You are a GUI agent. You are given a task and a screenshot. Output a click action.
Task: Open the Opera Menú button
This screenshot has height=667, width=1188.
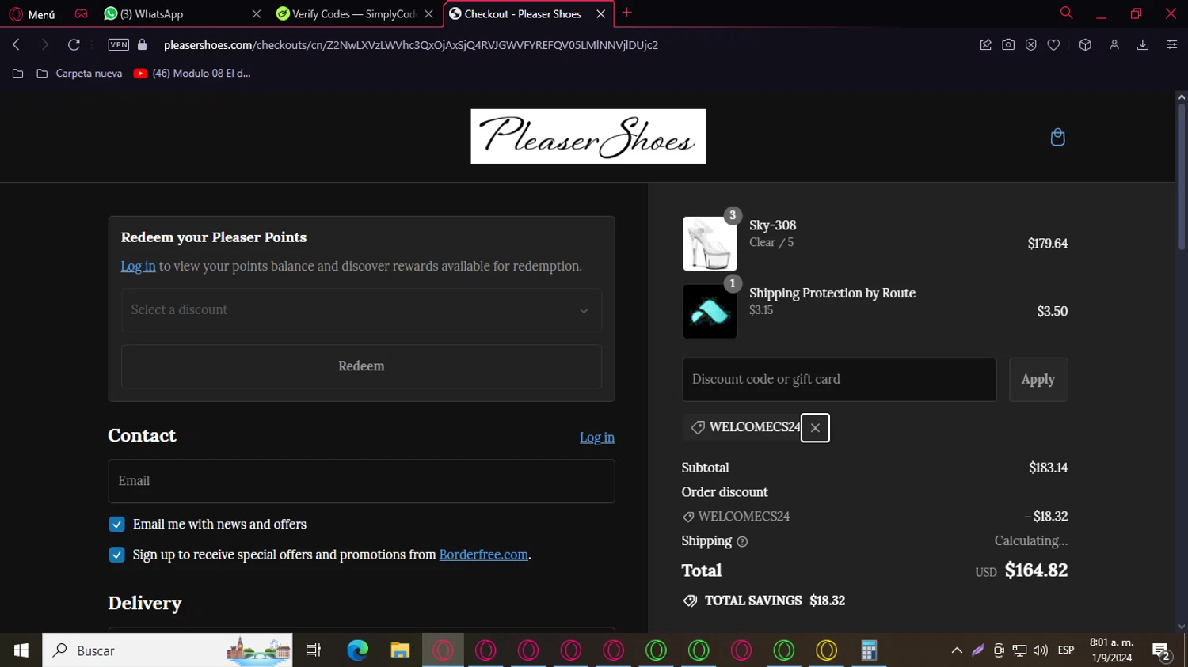(32, 13)
